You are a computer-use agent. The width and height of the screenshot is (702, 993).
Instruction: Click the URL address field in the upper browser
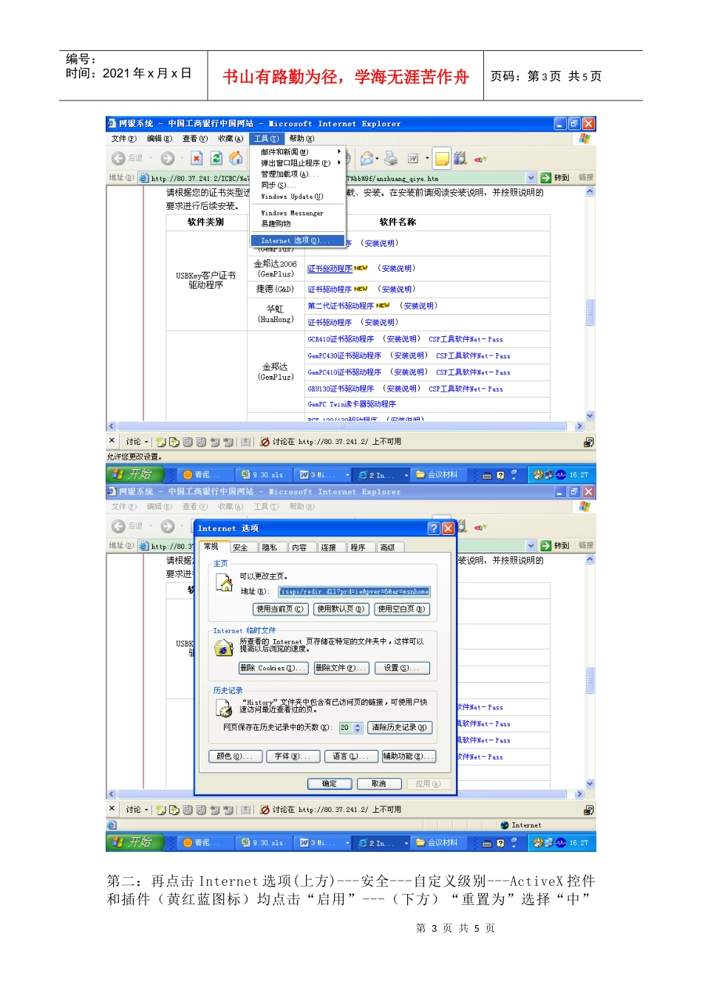[338, 178]
